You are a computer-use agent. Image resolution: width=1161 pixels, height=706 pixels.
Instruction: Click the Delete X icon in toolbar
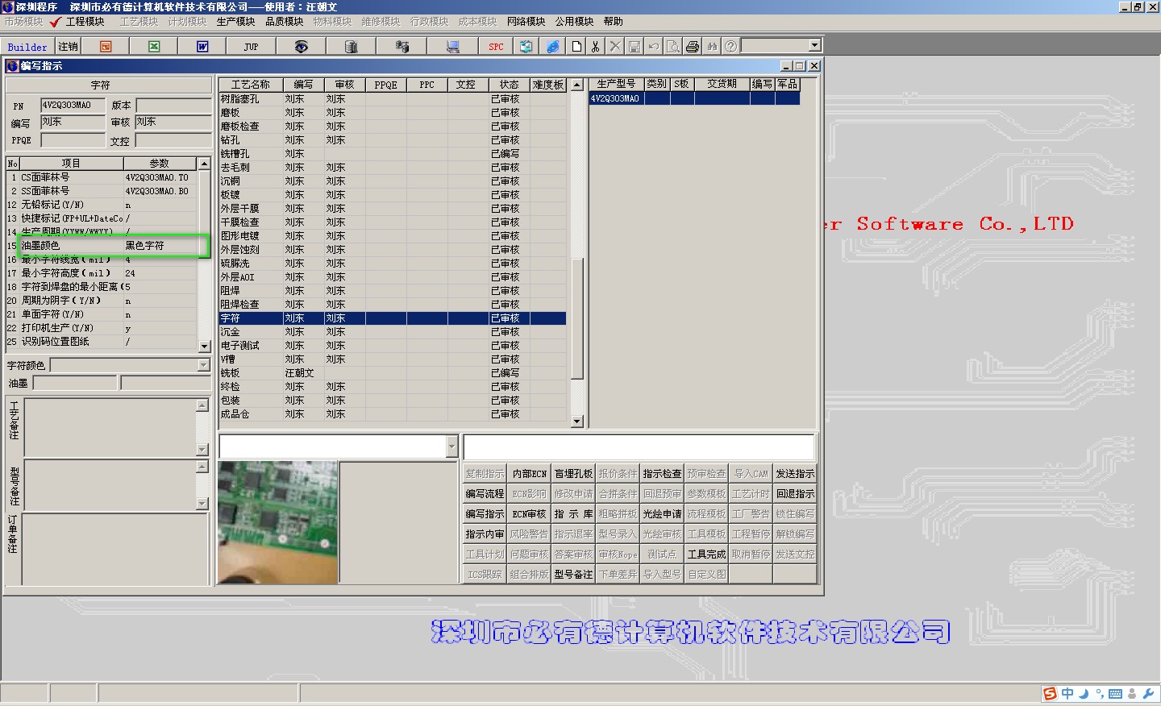(615, 47)
